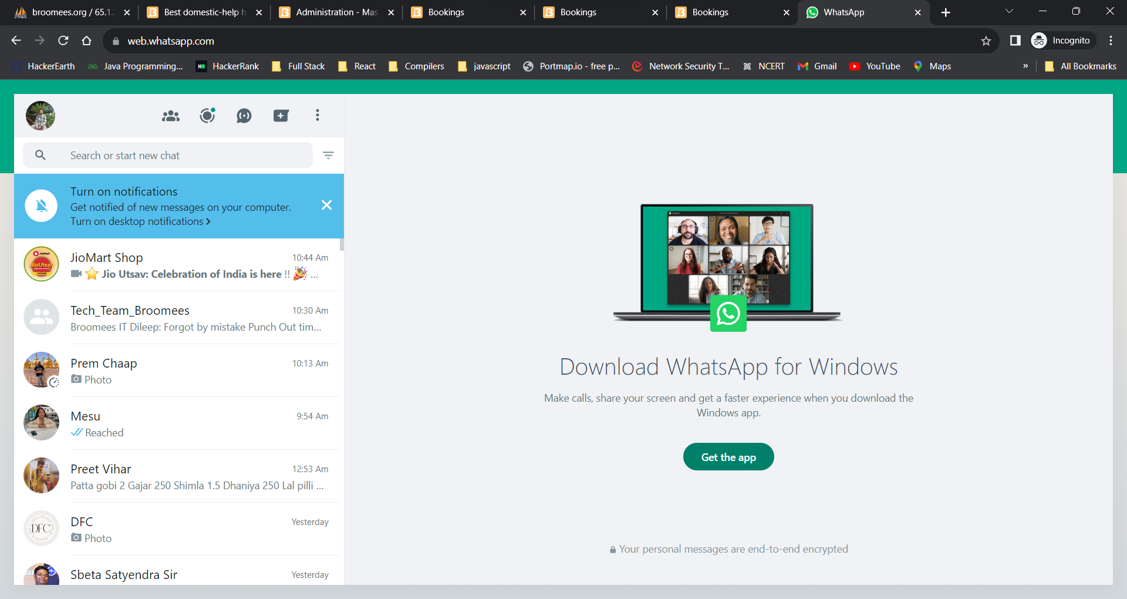1127x599 pixels.
Task: Click Get the app button
Action: tap(728, 457)
